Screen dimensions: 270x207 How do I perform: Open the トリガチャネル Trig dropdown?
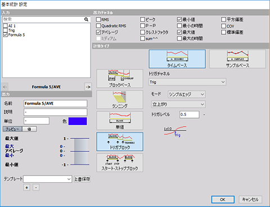pos(187,82)
